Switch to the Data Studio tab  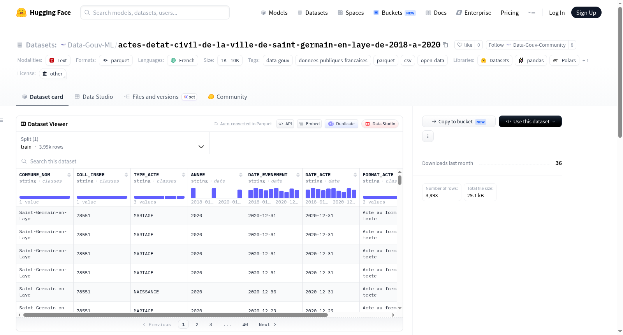(x=94, y=97)
